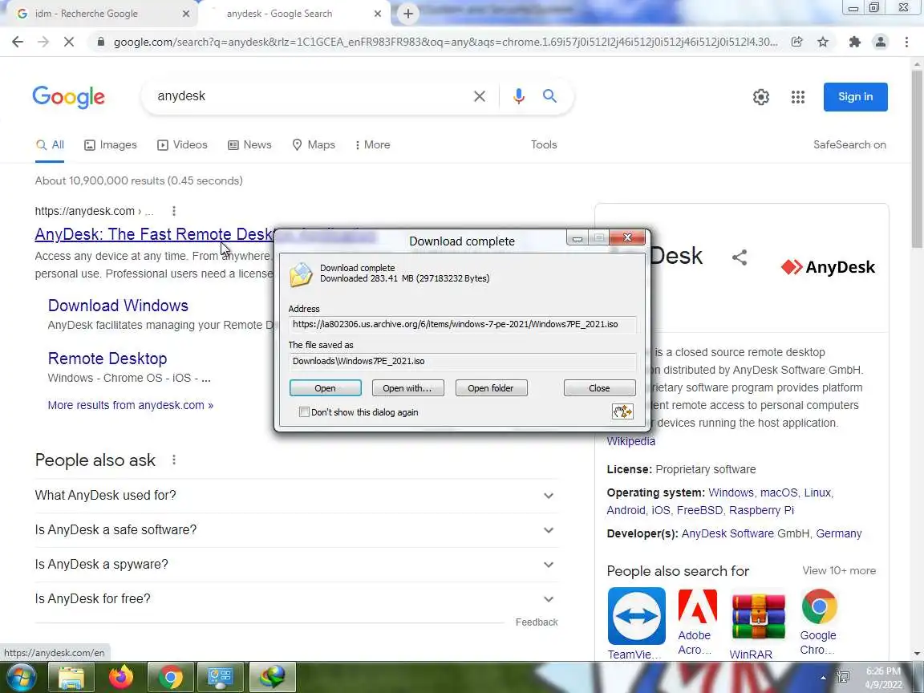924x693 pixels.
Task: Select the Videos search tab
Action: pos(182,144)
